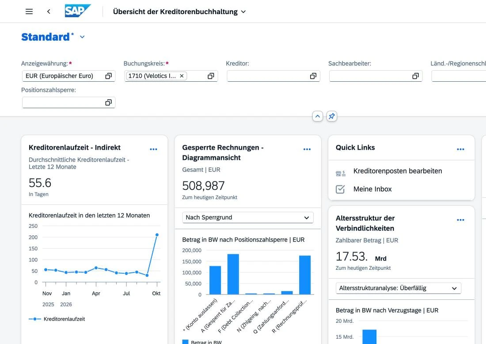Click the Standard view title
Image resolution: width=486 pixels, height=344 pixels.
point(45,37)
